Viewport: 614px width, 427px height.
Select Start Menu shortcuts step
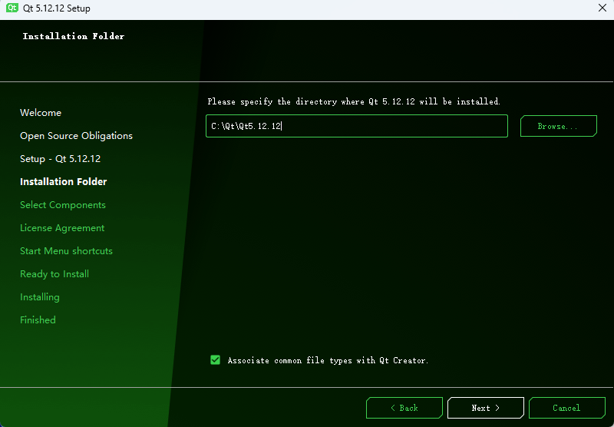coord(66,251)
